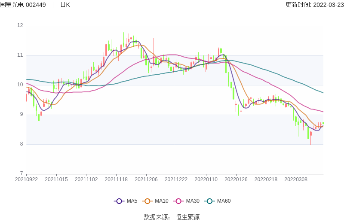Click the 20211206 date axis label
Viewport: 344px width, 222px height.
(146, 179)
